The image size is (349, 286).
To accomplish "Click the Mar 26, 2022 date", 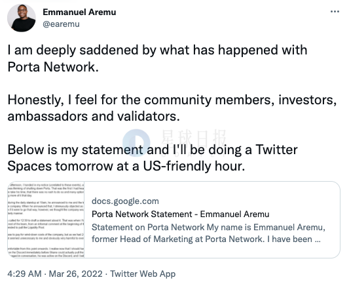I will point(76,274).
